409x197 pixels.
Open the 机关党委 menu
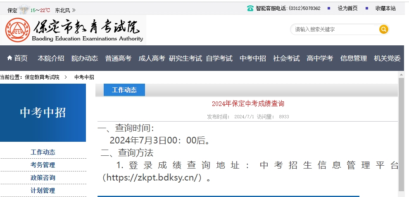387,58
